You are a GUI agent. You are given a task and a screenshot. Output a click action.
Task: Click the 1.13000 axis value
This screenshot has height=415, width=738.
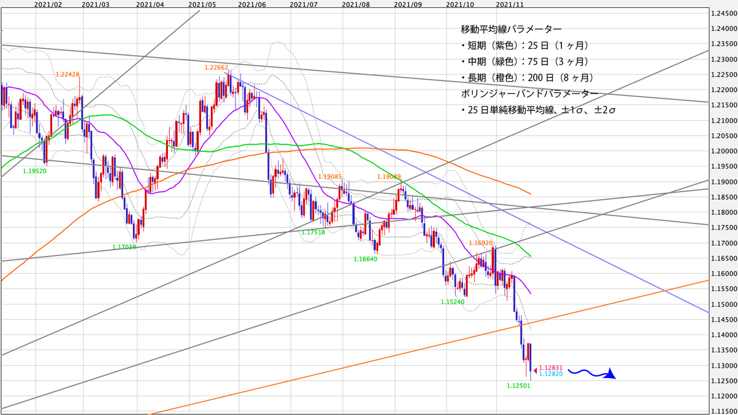tap(723, 366)
